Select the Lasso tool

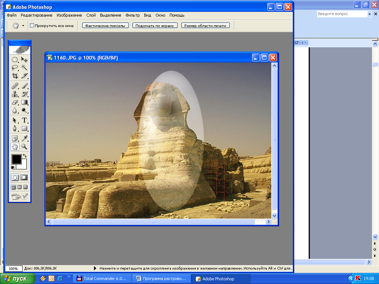15,67
